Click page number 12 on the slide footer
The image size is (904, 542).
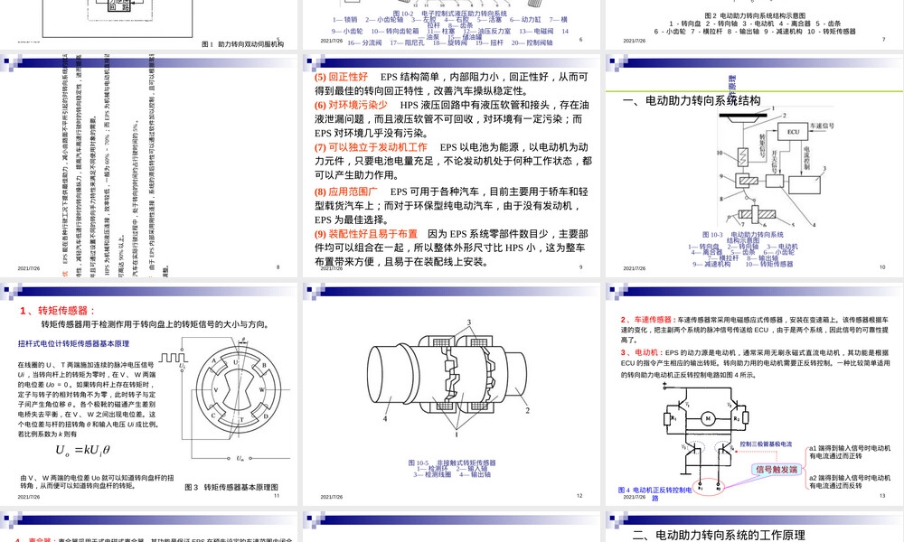(x=579, y=495)
